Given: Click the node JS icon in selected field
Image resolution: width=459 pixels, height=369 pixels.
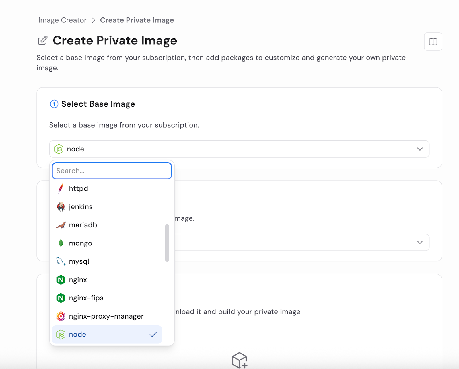Looking at the screenshot, I should [59, 149].
